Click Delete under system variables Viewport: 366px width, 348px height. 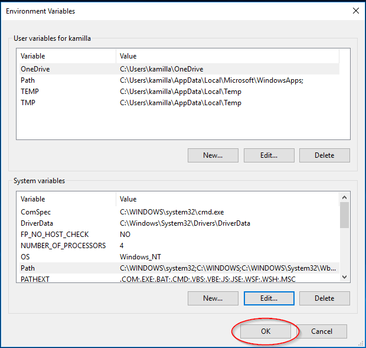pos(324,298)
